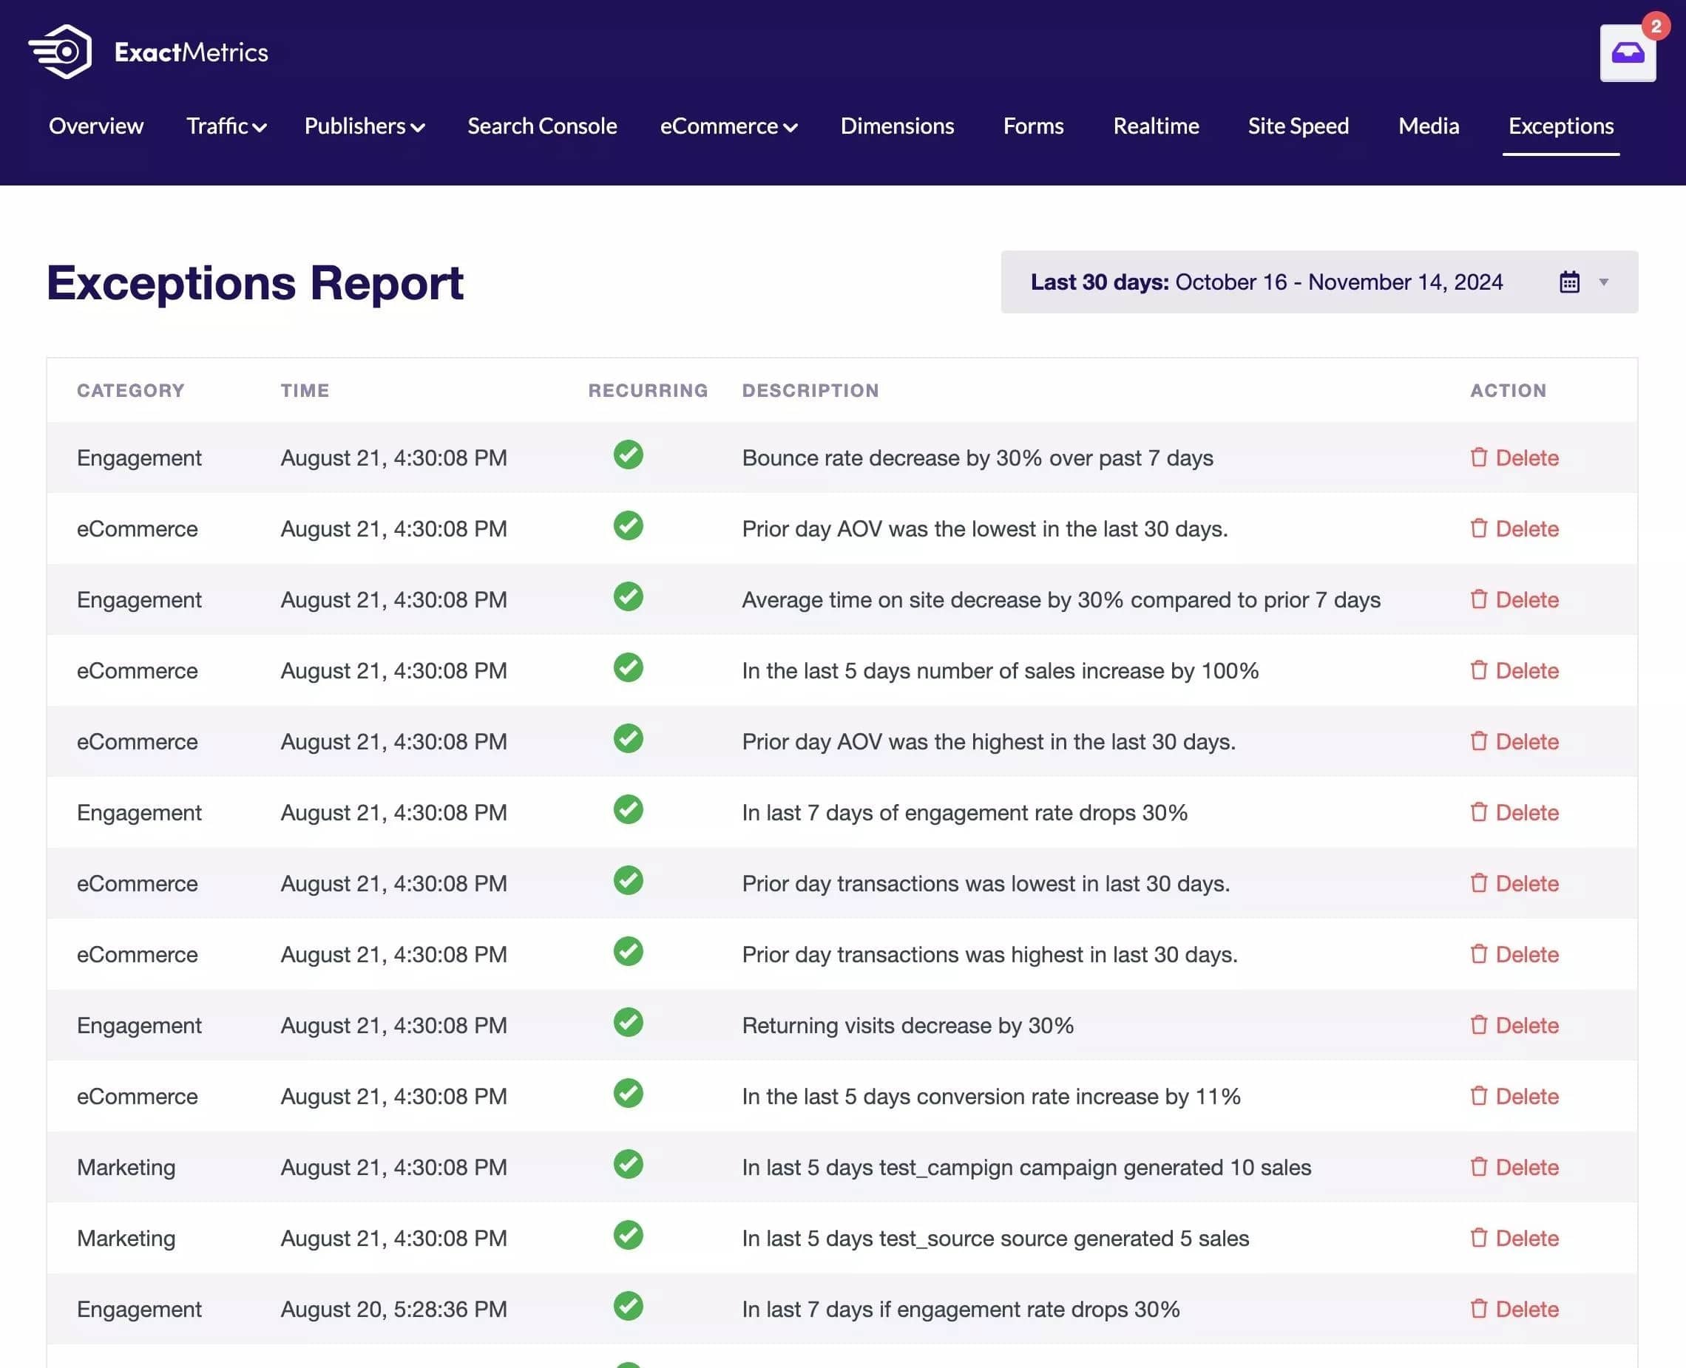The image size is (1686, 1368).
Task: Click the red notification badge showing 2
Action: (x=1656, y=26)
